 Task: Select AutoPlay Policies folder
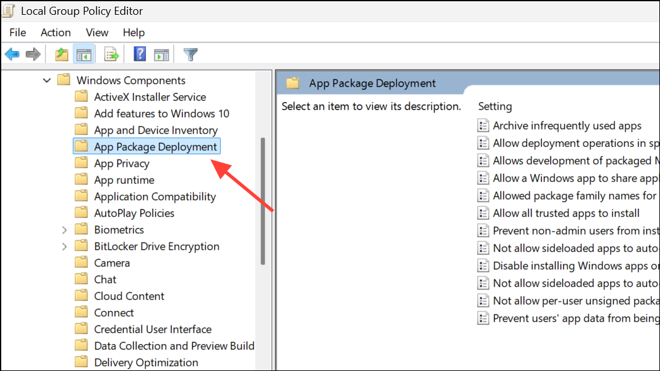pos(134,213)
